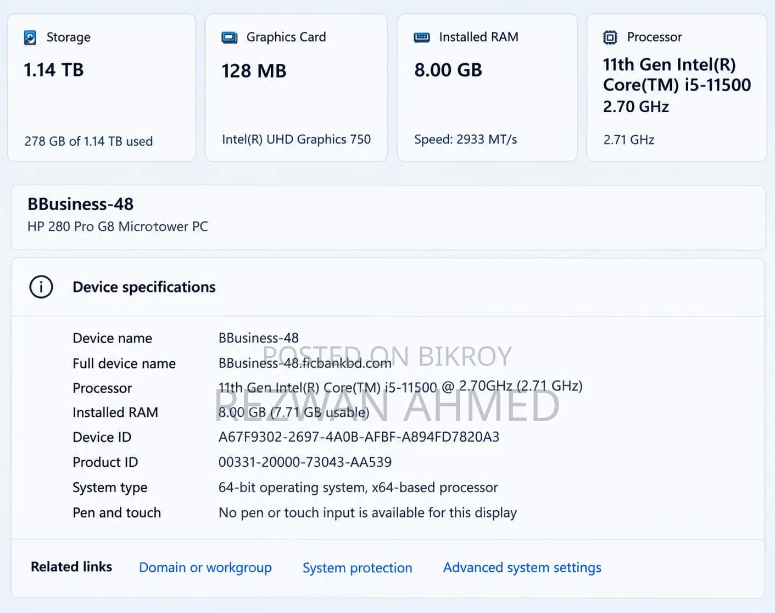
Task: Open Advanced system settings link
Action: pyautogui.click(x=522, y=567)
